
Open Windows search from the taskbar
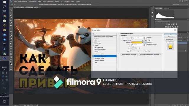pos(4,6)
